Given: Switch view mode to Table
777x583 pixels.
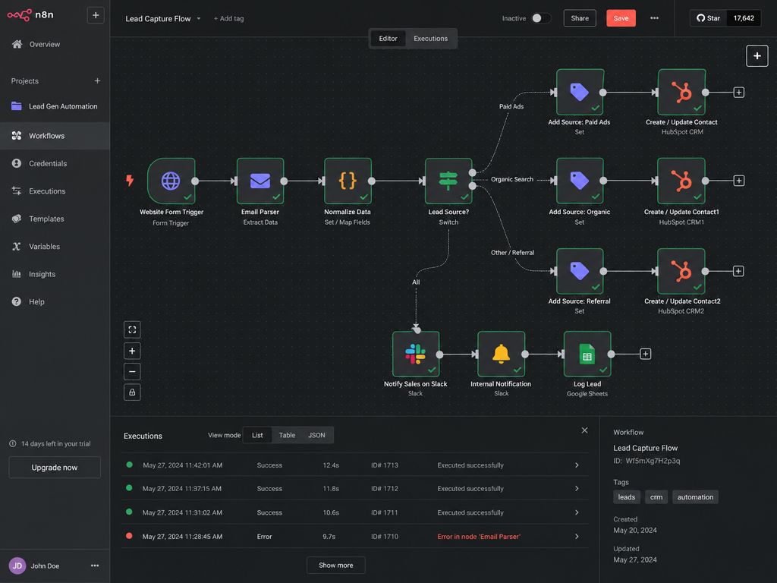Looking at the screenshot, I should click(287, 435).
